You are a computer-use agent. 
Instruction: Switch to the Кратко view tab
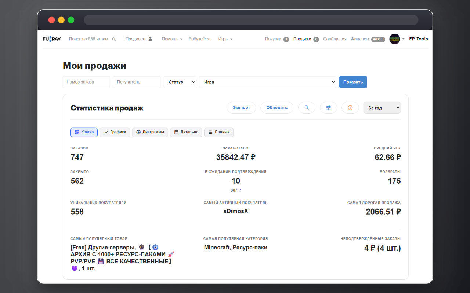84,132
